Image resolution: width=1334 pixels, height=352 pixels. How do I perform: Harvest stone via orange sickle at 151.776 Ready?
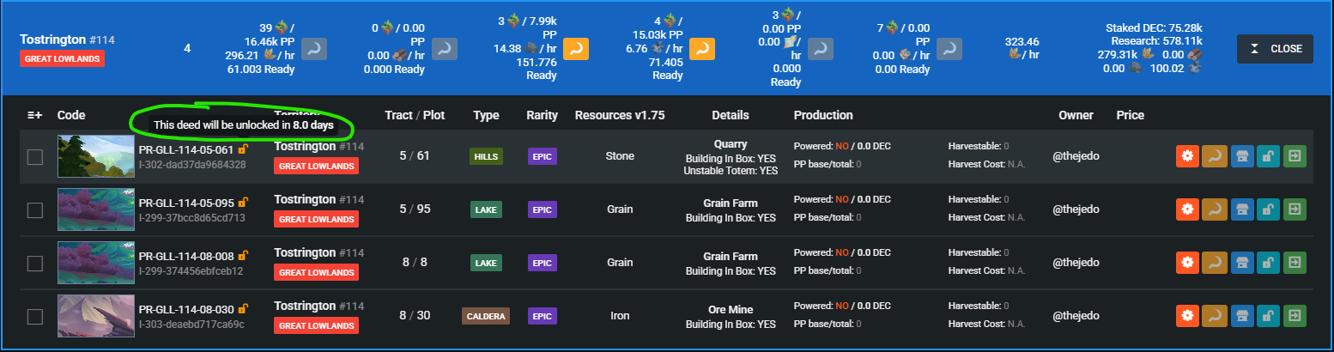576,49
